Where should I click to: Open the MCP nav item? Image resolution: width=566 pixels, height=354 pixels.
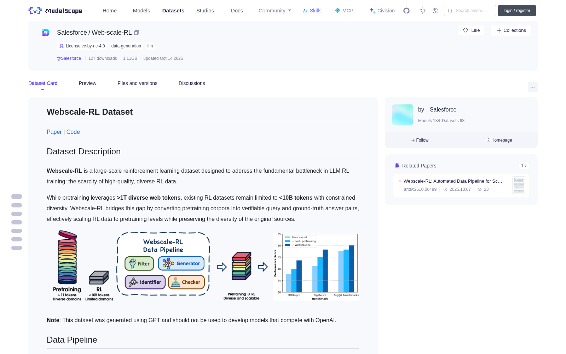[x=344, y=11]
